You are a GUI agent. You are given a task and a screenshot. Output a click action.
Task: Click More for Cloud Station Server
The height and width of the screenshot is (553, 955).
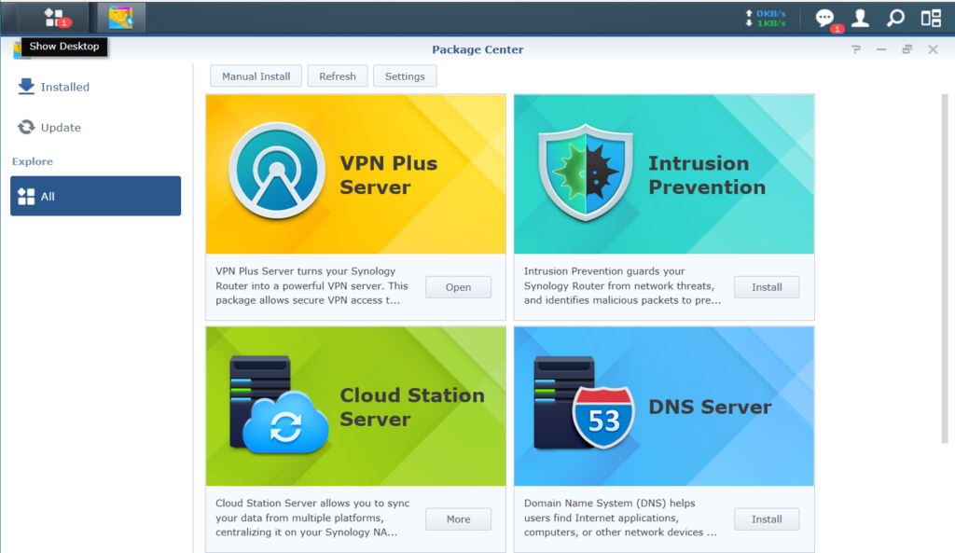[x=458, y=518]
